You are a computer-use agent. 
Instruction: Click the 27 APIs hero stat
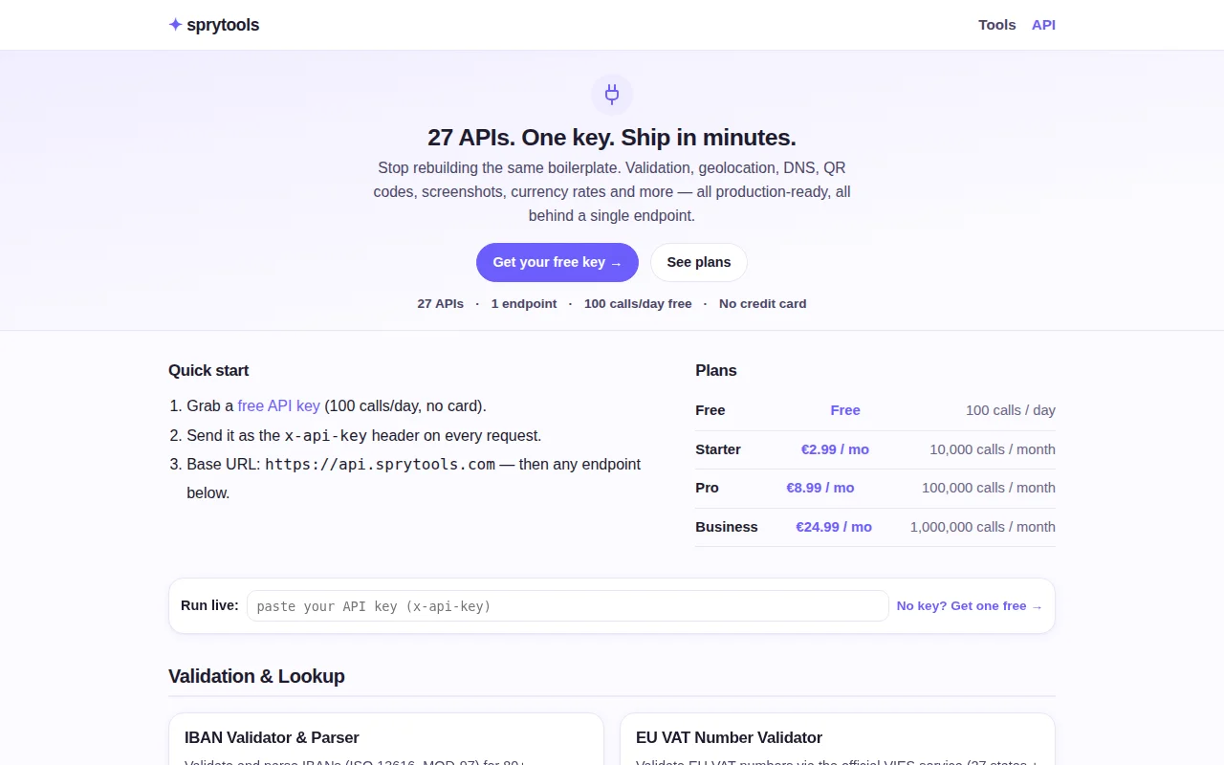(441, 303)
